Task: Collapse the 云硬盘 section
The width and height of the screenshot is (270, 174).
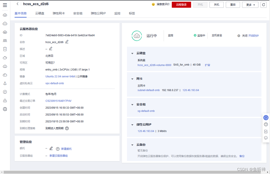Action: [132, 53]
